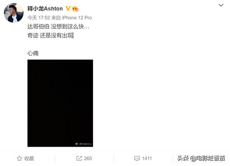Click the membership crown badge icon
230x166 pixels.
click(x=75, y=9)
